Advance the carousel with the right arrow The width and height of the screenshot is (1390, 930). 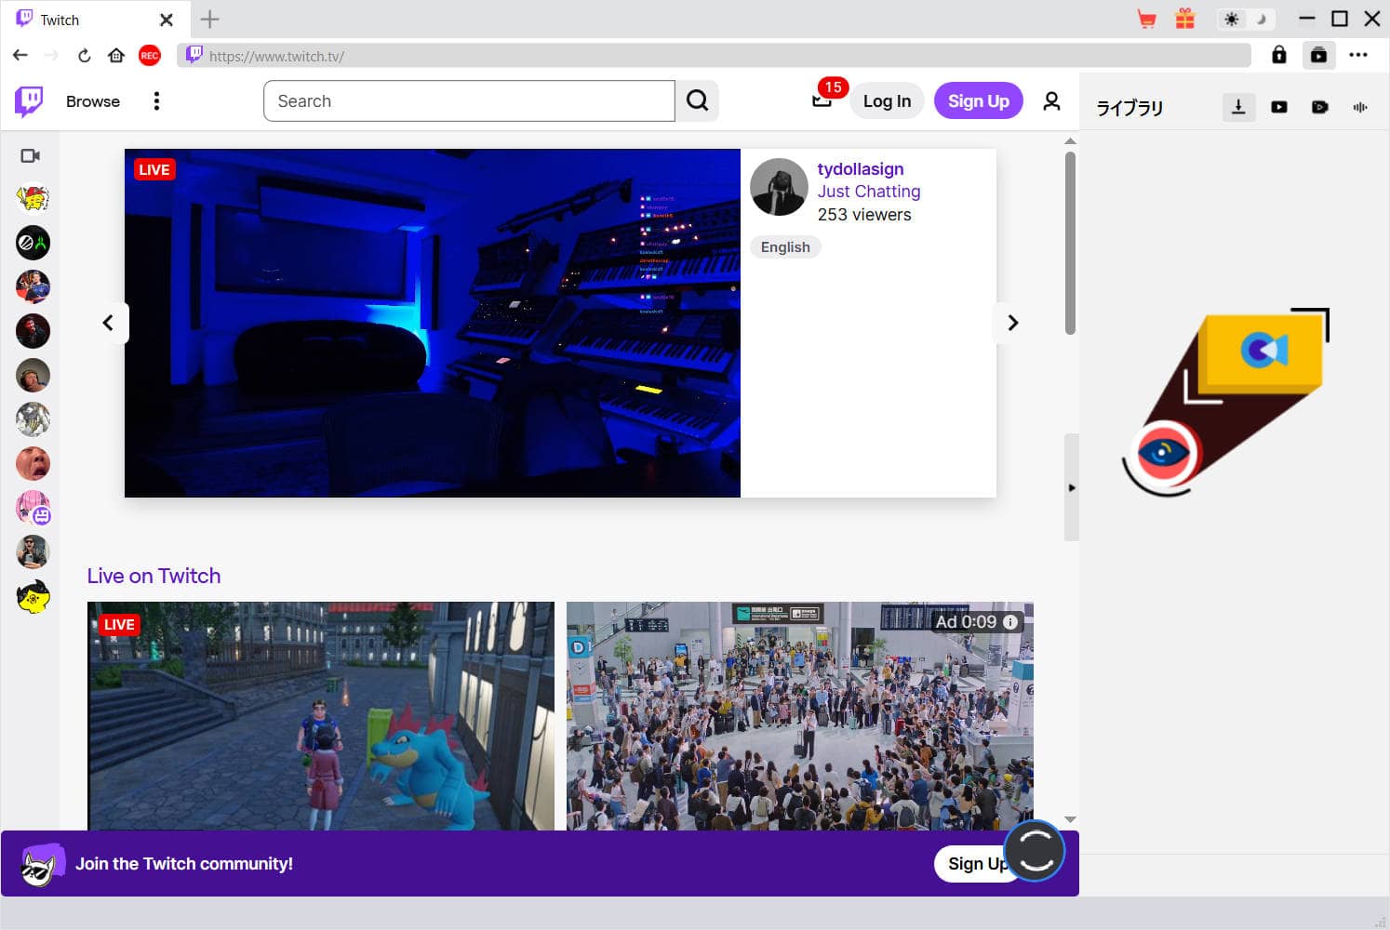coord(1011,322)
